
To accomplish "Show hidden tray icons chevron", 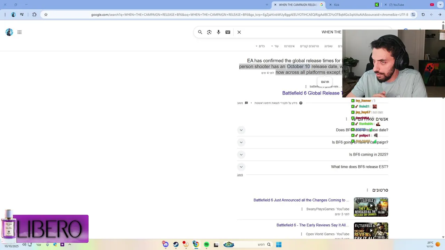I will tap(70, 244).
